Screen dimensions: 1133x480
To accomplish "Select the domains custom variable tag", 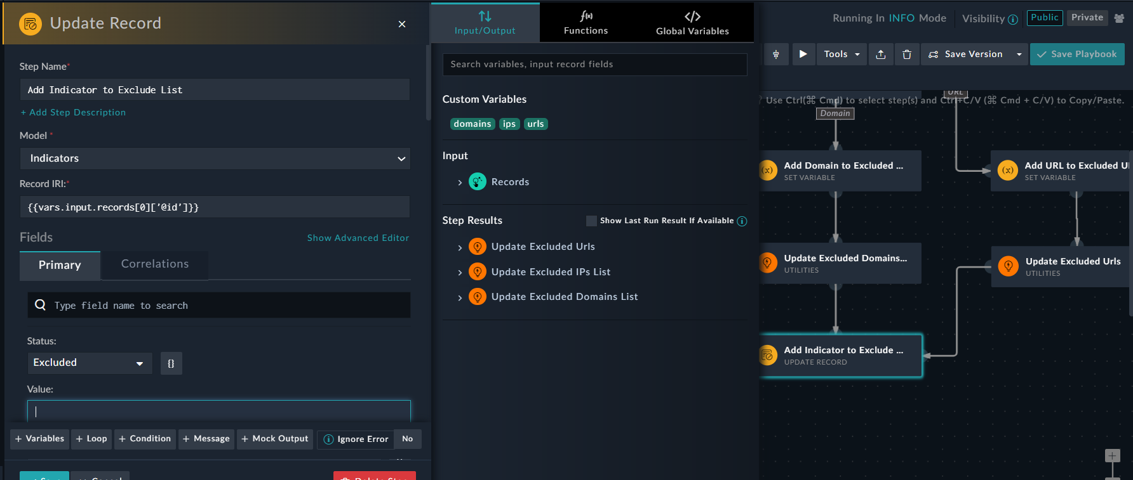I will (473, 124).
